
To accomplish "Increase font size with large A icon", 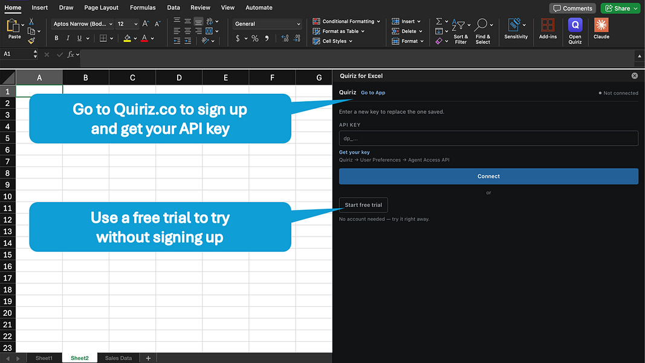I will 145,24.
